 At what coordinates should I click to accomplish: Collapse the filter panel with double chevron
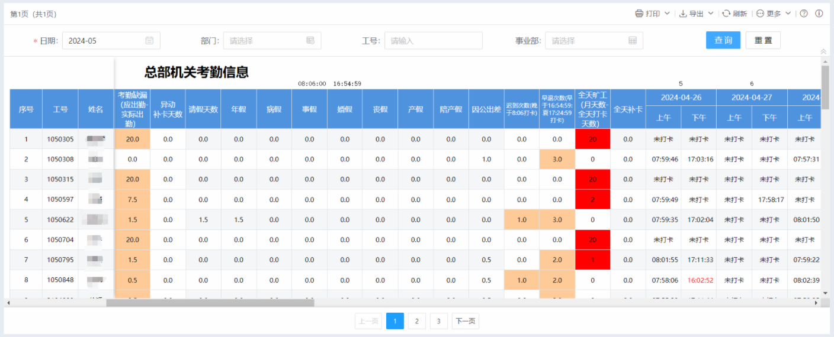[x=823, y=52]
